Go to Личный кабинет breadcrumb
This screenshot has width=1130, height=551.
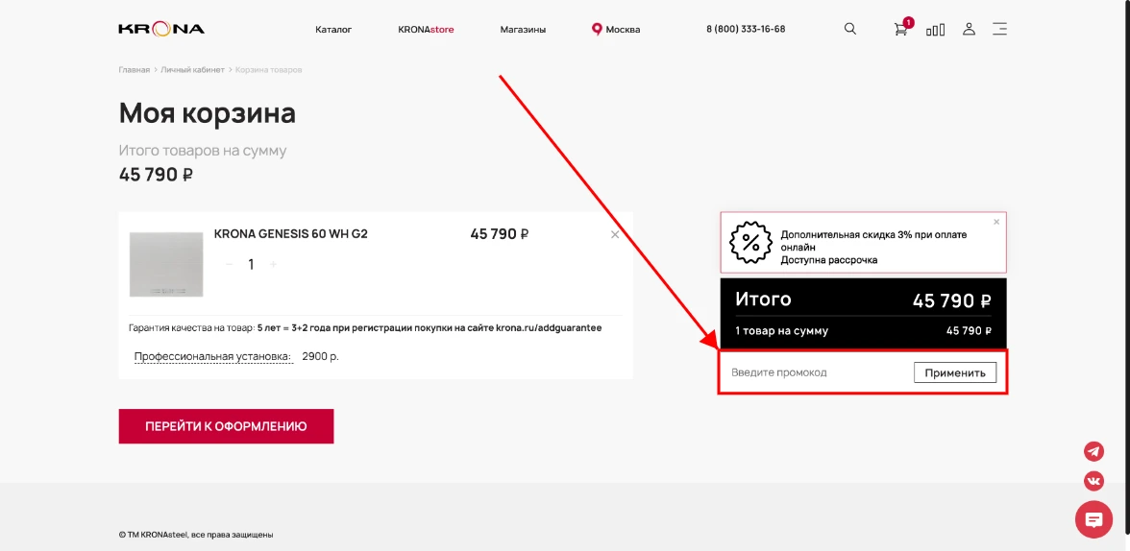(x=192, y=70)
